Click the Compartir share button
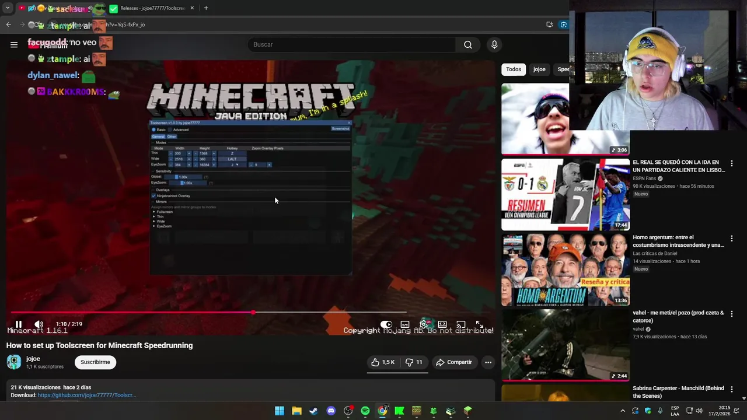 click(x=454, y=362)
